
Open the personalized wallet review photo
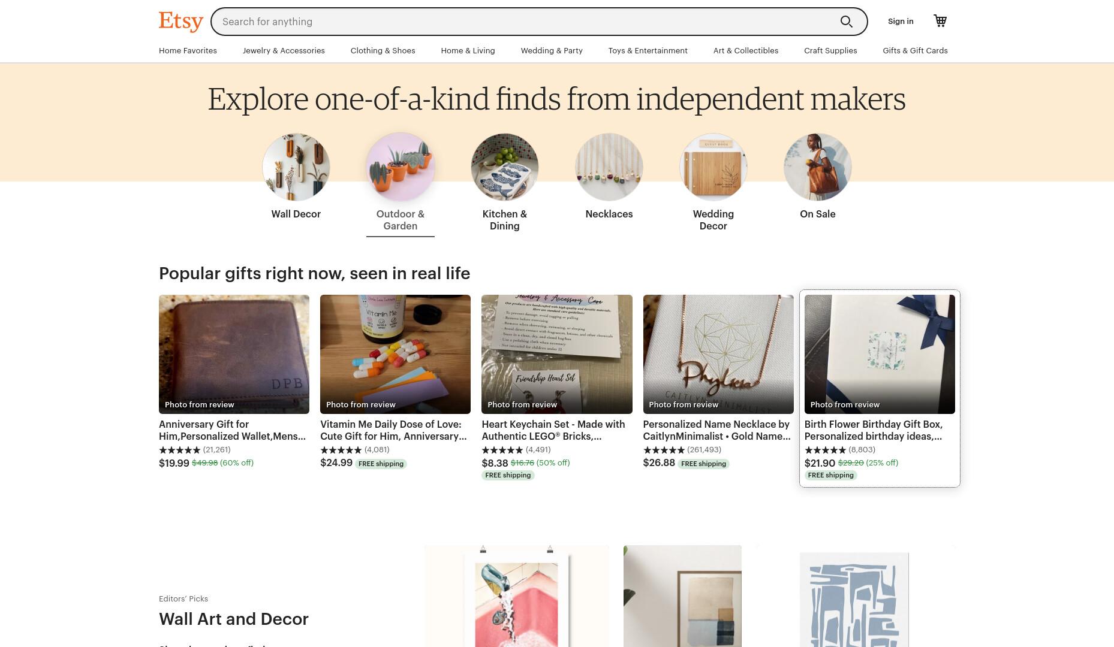coord(234,354)
